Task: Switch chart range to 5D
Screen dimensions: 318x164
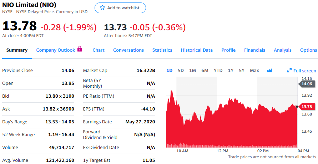Action: pos(181,71)
